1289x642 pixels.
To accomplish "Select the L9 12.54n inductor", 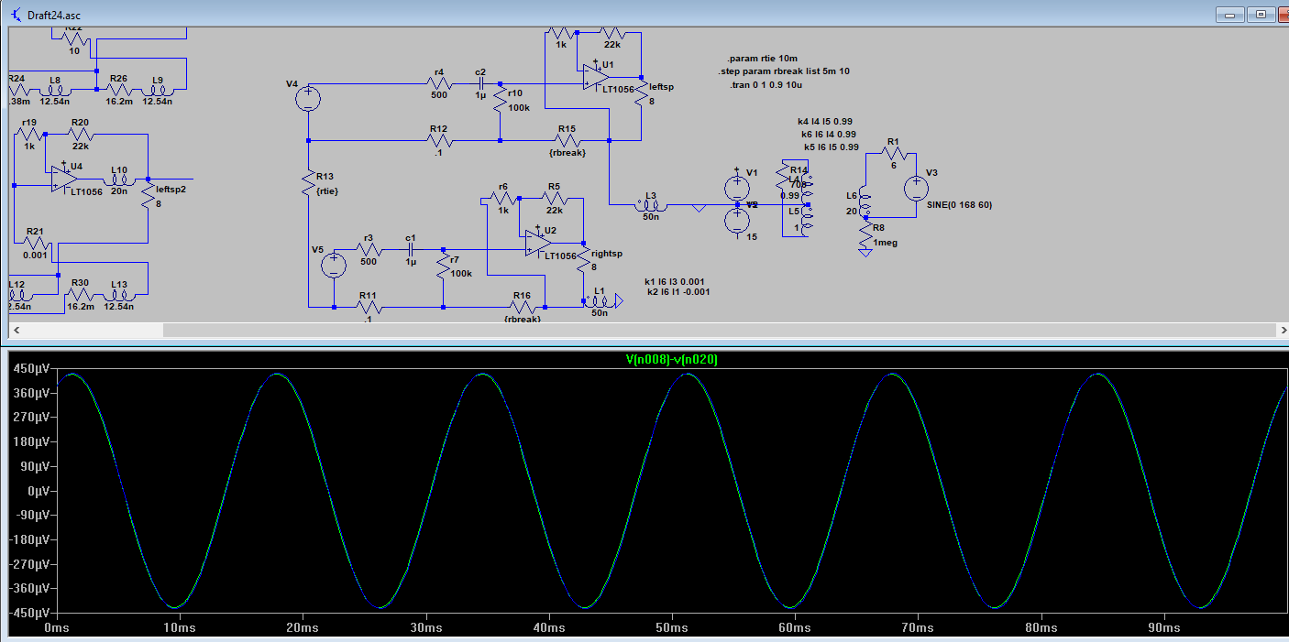I will (158, 90).
